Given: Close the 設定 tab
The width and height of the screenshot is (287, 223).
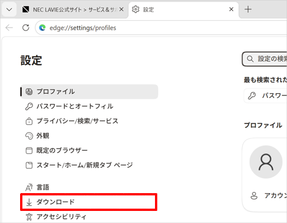Looking at the screenshot, I should (231, 9).
